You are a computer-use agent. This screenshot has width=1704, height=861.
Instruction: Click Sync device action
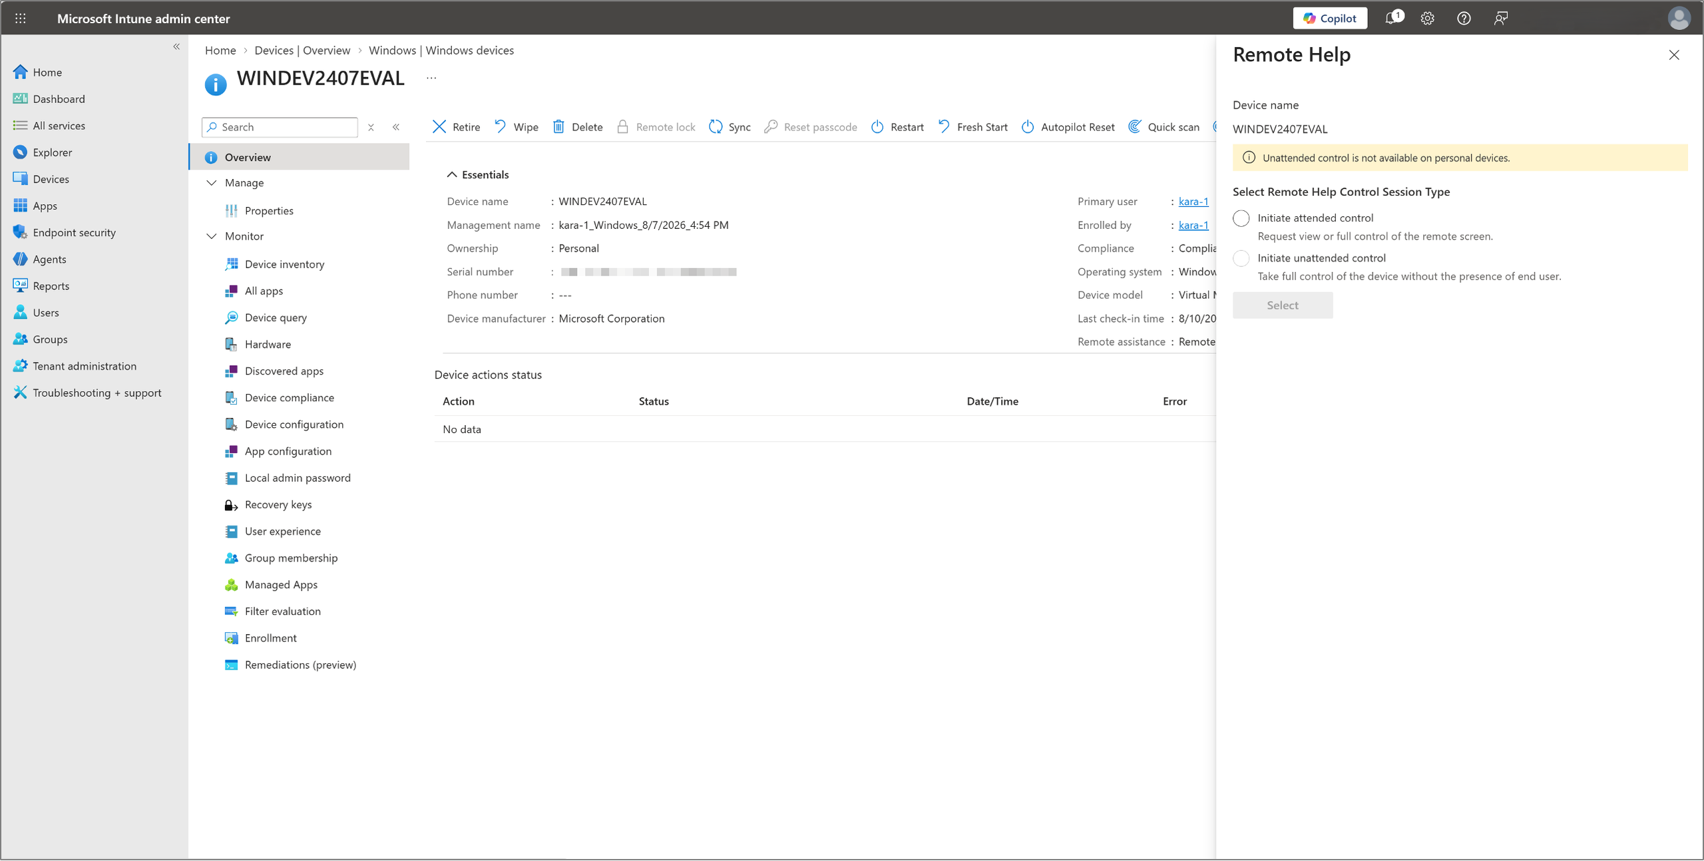pos(730,127)
